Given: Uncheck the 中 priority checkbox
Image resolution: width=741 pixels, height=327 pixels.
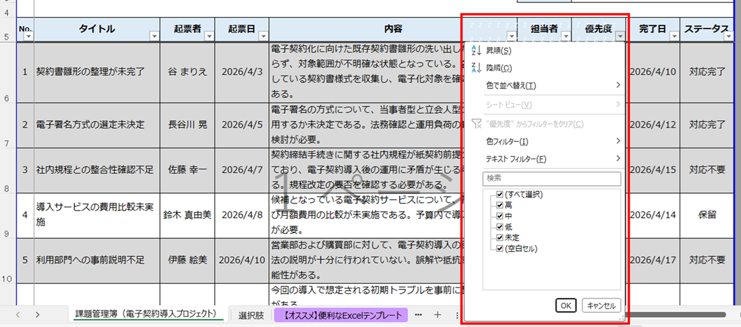Looking at the screenshot, I should pos(499,216).
